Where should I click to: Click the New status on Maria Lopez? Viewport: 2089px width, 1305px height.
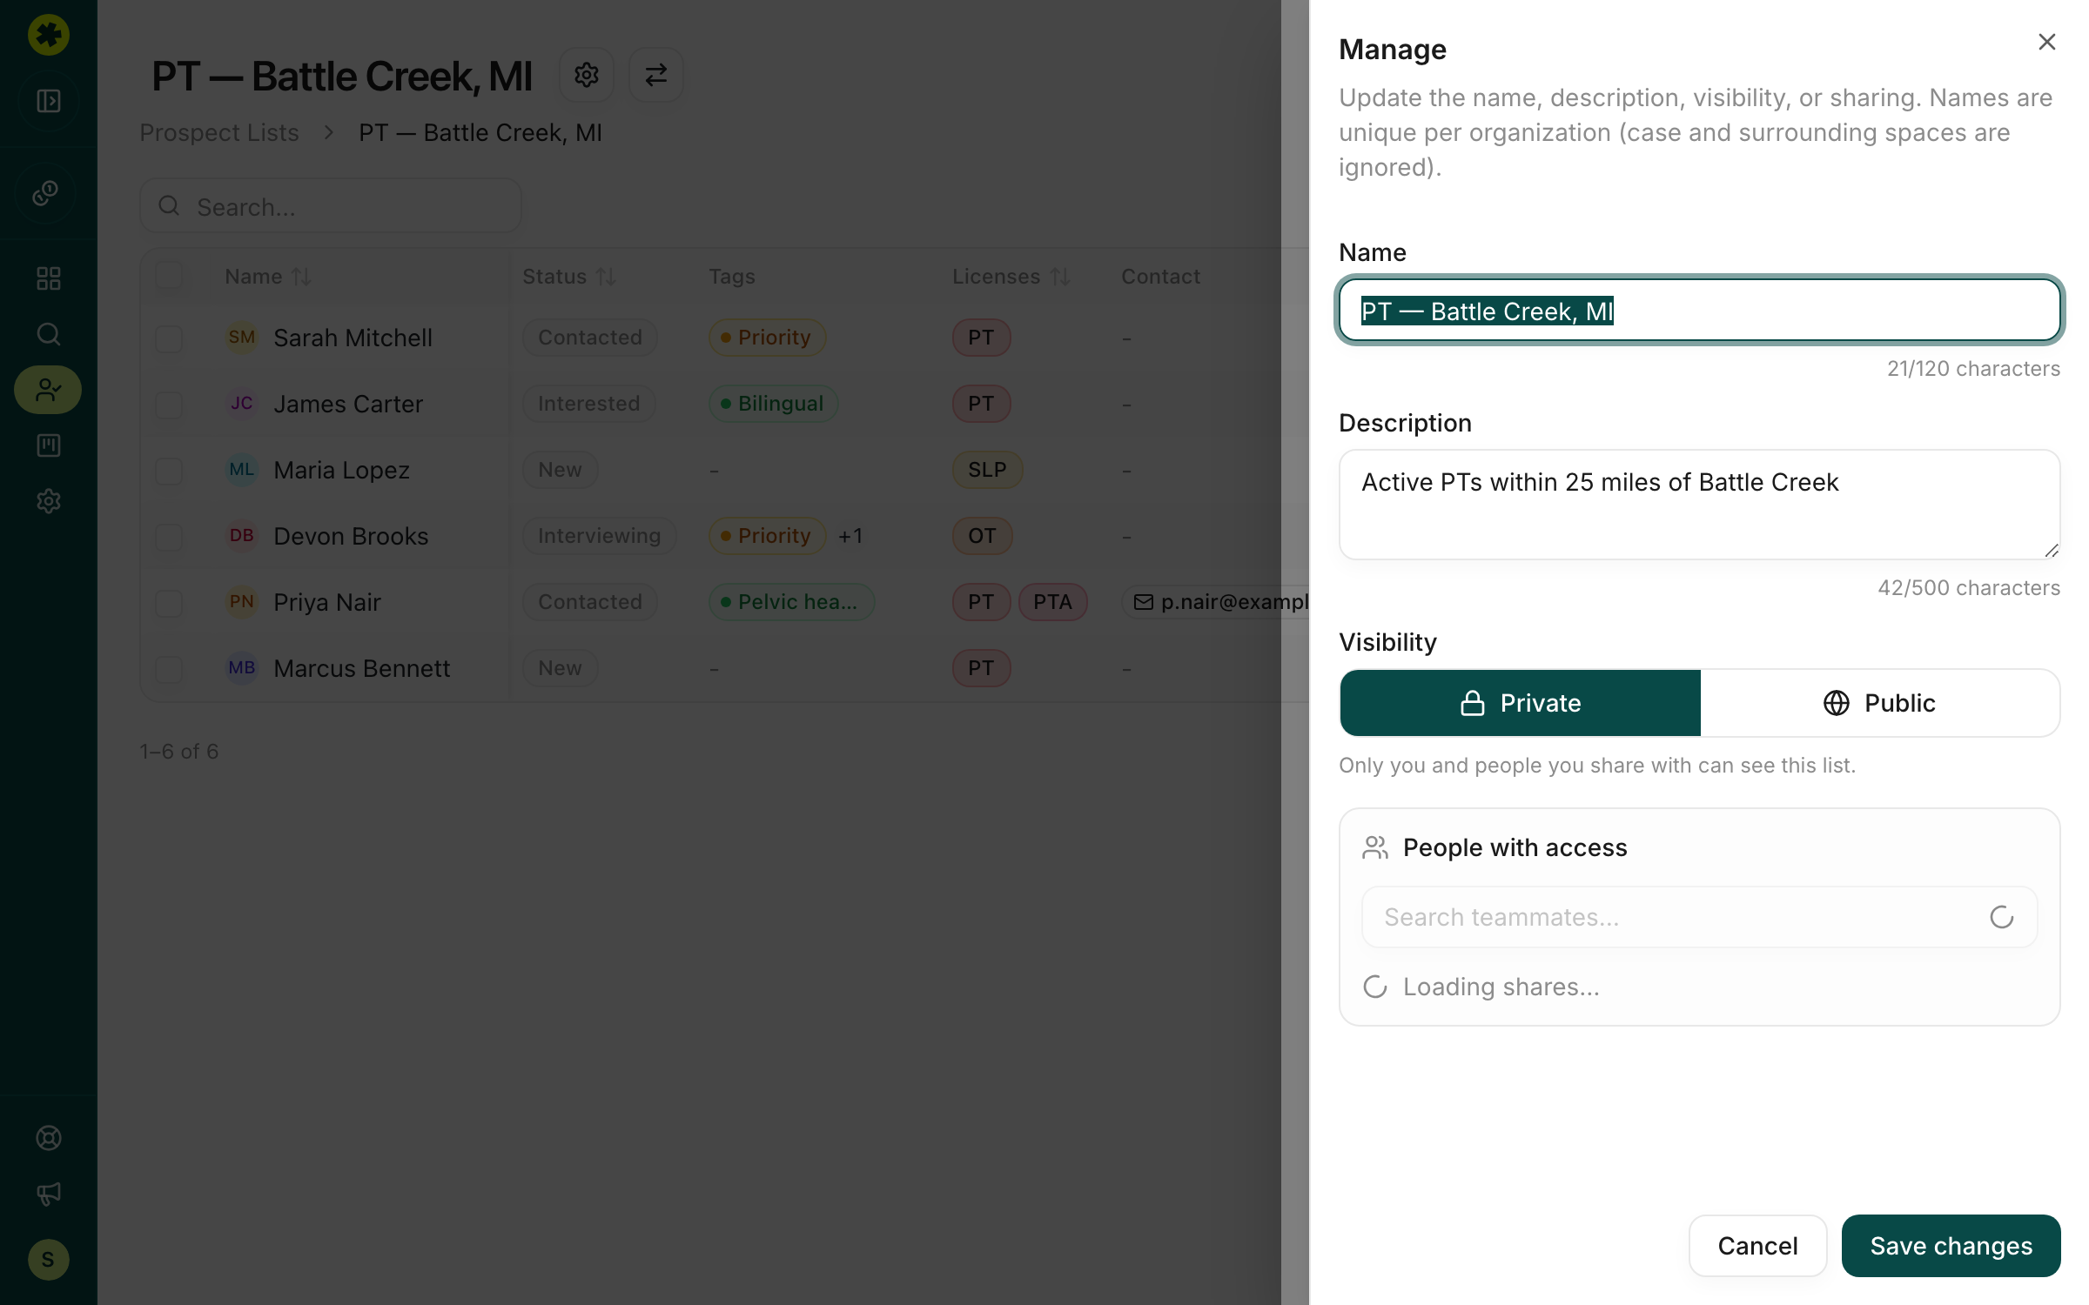560,470
